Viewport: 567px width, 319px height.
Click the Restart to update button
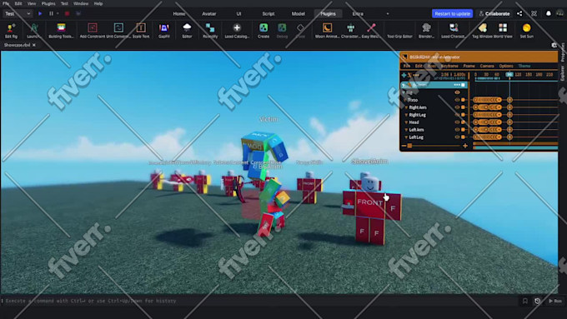pos(453,13)
